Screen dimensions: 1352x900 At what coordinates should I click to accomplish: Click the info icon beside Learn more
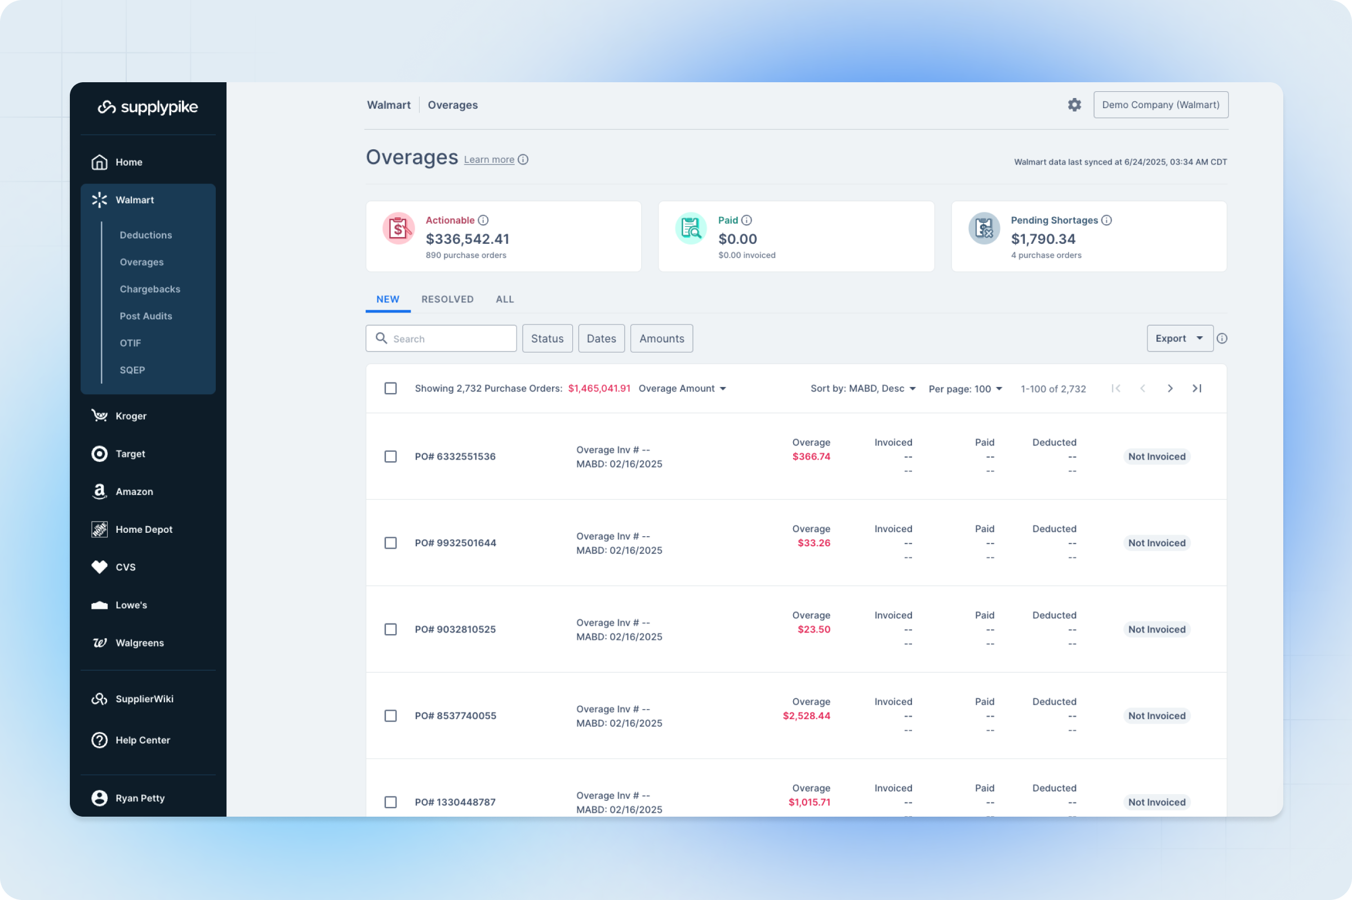point(523,159)
